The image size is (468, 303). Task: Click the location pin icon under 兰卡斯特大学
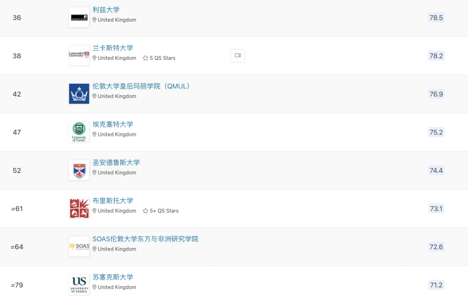[94, 58]
